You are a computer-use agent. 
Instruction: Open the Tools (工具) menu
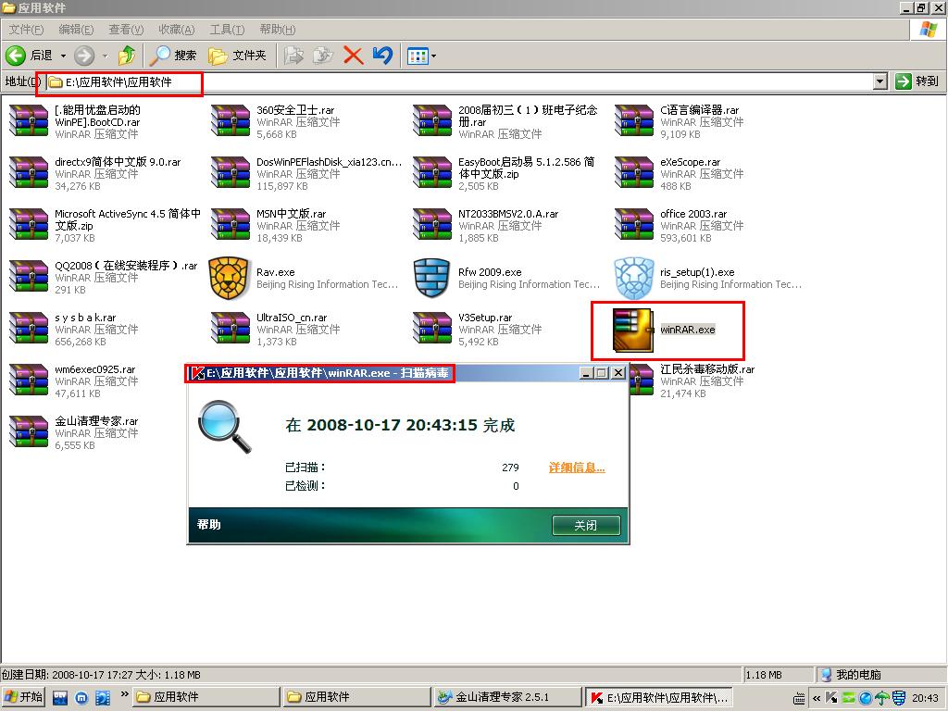tap(227, 29)
